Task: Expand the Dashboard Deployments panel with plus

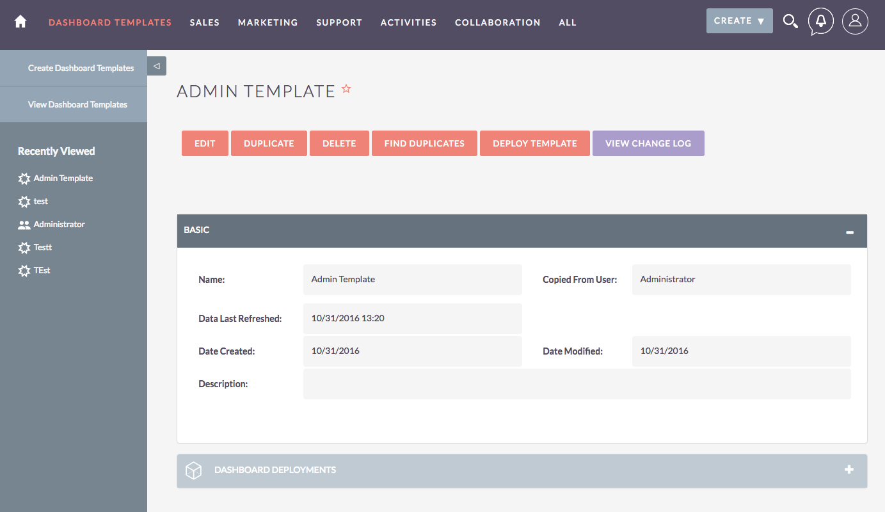Action: [849, 470]
